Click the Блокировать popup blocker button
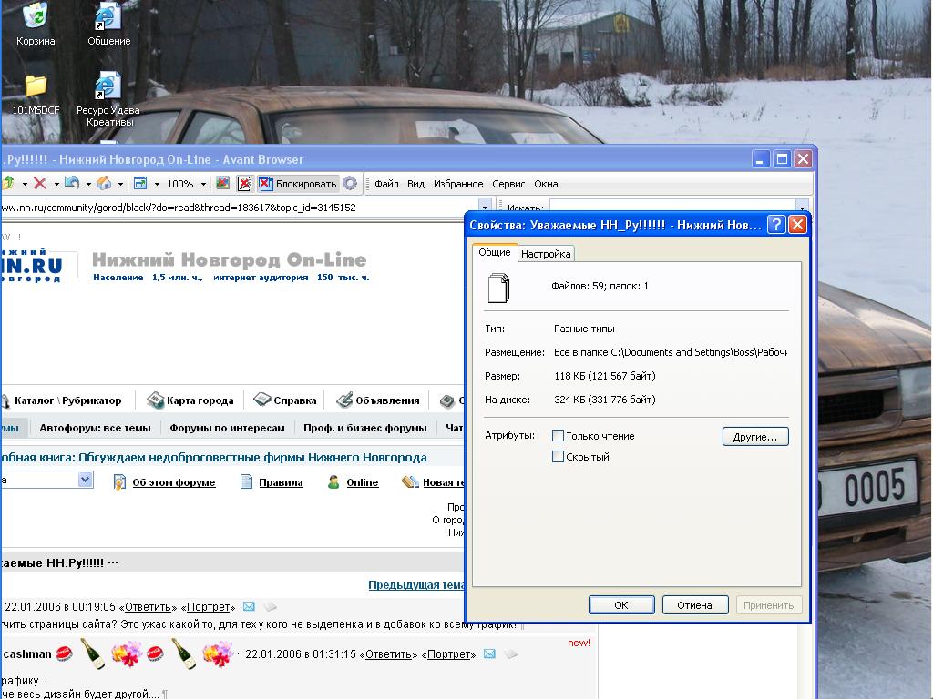Image resolution: width=933 pixels, height=699 pixels. (298, 184)
